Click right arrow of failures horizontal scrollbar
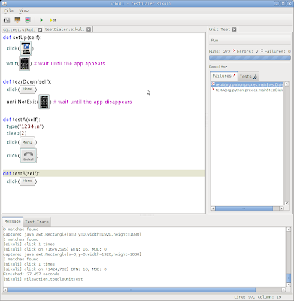The height and width of the screenshot is (301, 294). (x=282, y=208)
